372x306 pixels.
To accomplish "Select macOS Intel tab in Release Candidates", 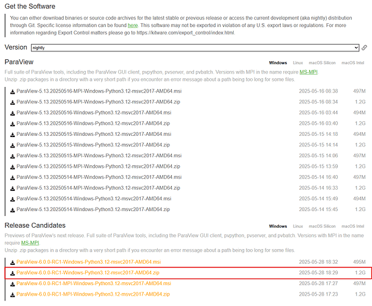I will coord(352,226).
